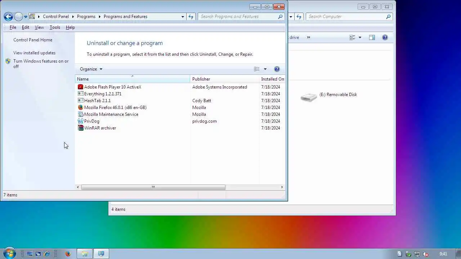Switch to Control Panel taskbar button
This screenshot has height=259, width=461.
coord(101,254)
